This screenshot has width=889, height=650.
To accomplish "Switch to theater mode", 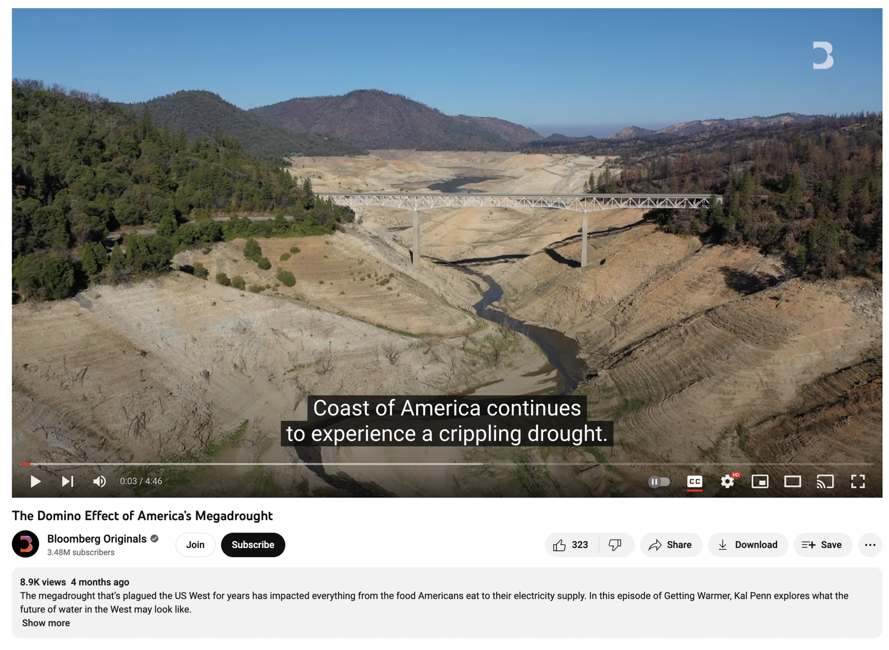I will 792,481.
